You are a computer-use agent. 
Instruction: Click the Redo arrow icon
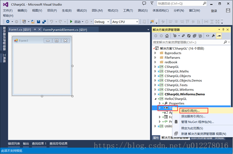pos(60,22)
